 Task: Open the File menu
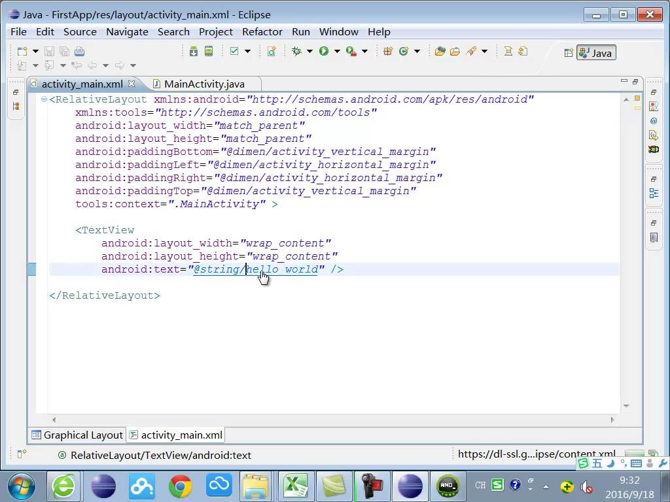click(x=18, y=31)
